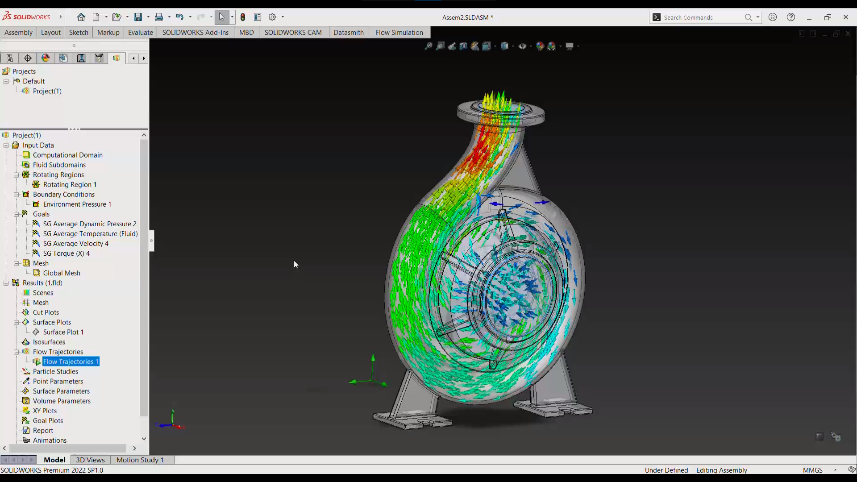Open the Evaluate ribbon tab
The height and width of the screenshot is (482, 857).
[x=140, y=32]
